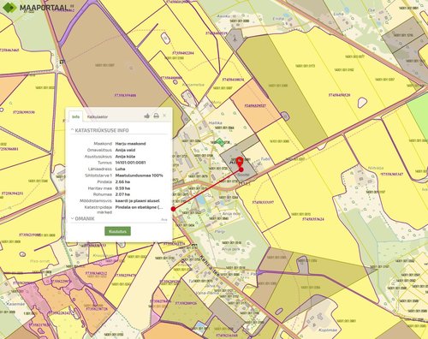The width and height of the screenshot is (428, 339).
Task: Click the red location pin on map
Action: 240,162
